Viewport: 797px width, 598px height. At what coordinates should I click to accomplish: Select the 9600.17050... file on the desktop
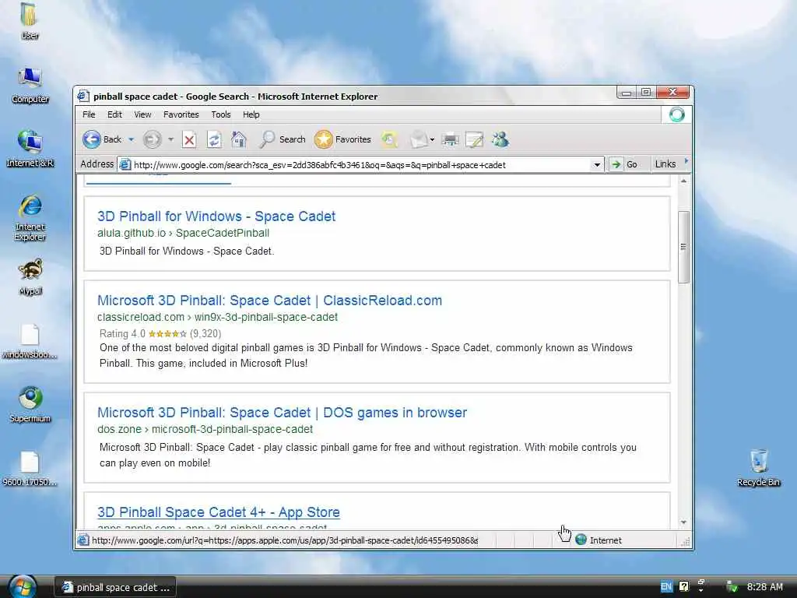tap(30, 469)
